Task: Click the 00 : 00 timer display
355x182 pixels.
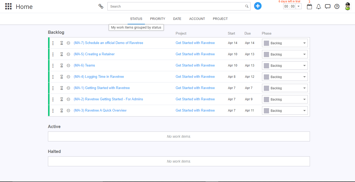Action: tap(290, 6)
